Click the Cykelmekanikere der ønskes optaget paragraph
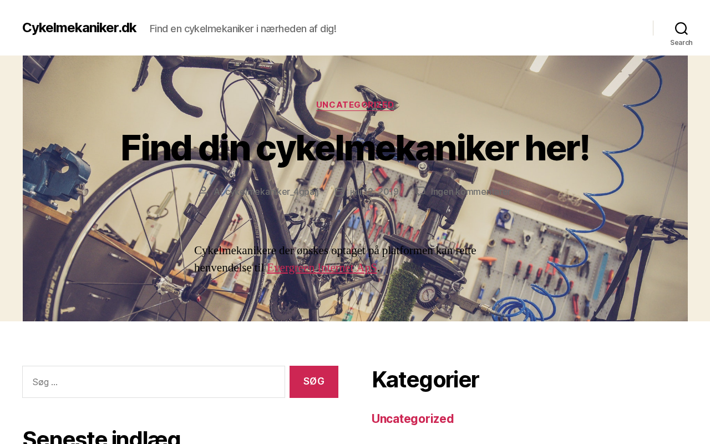Image resolution: width=710 pixels, height=444 pixels. point(335,259)
